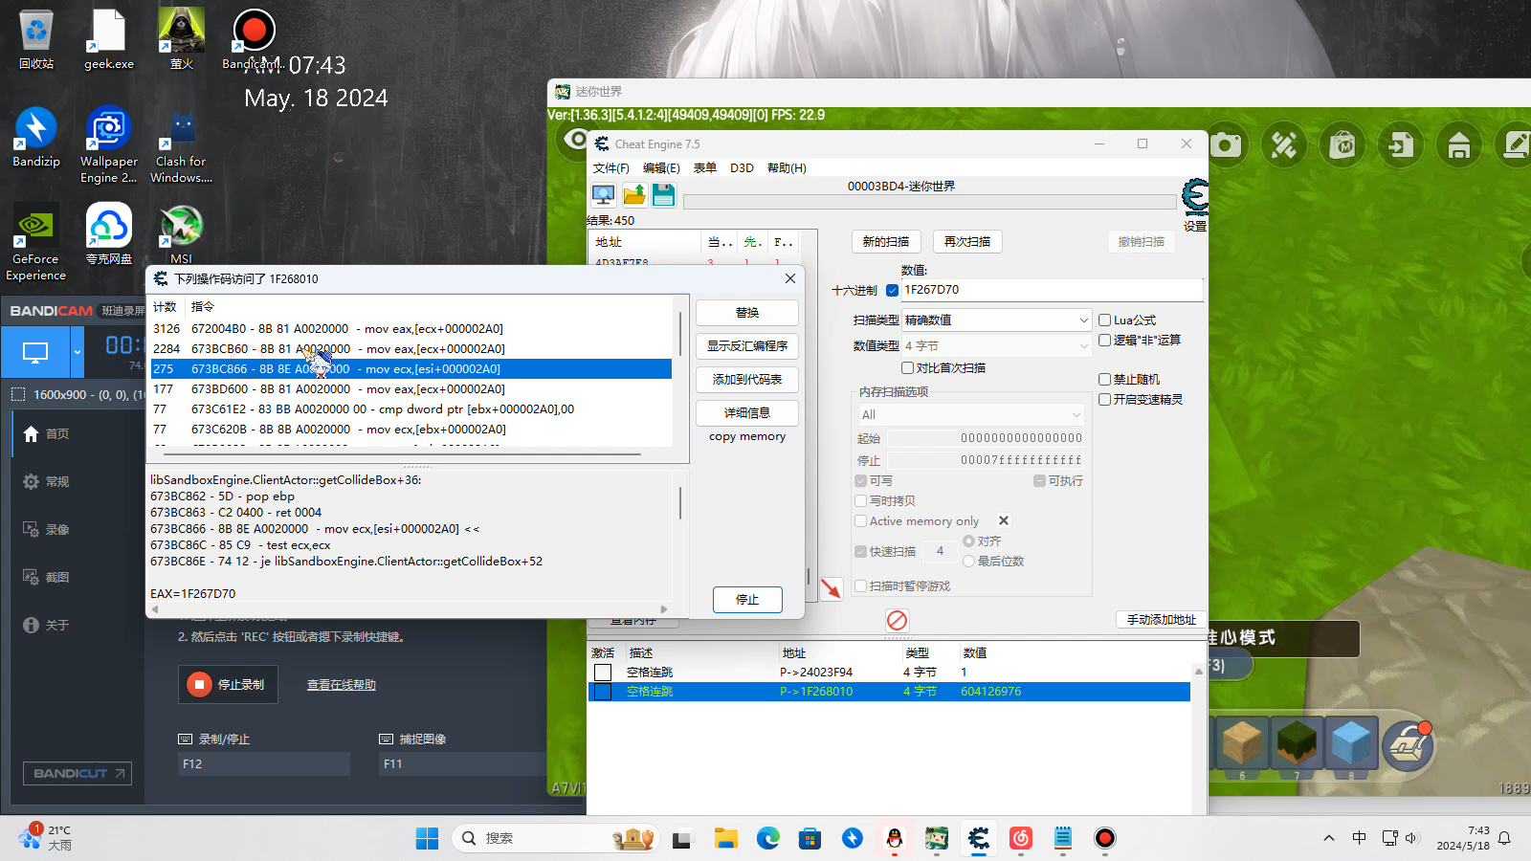Click Bandicam screen recording mode icon
The width and height of the screenshot is (1531, 861).
pos(35,352)
